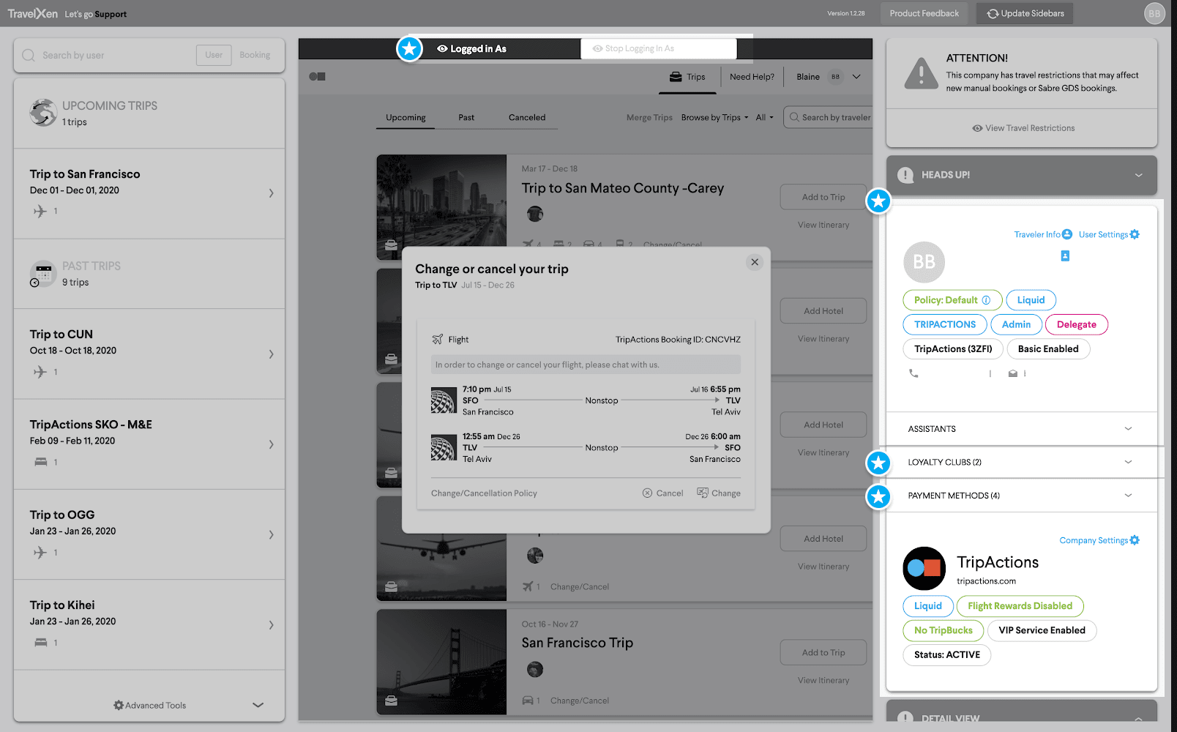Screen dimensions: 1177x732
Task: Click the search magnifier icon in Search by user
Action: tap(29, 55)
